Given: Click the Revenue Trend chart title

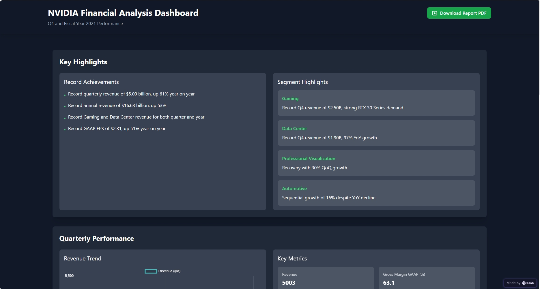Looking at the screenshot, I should point(83,258).
